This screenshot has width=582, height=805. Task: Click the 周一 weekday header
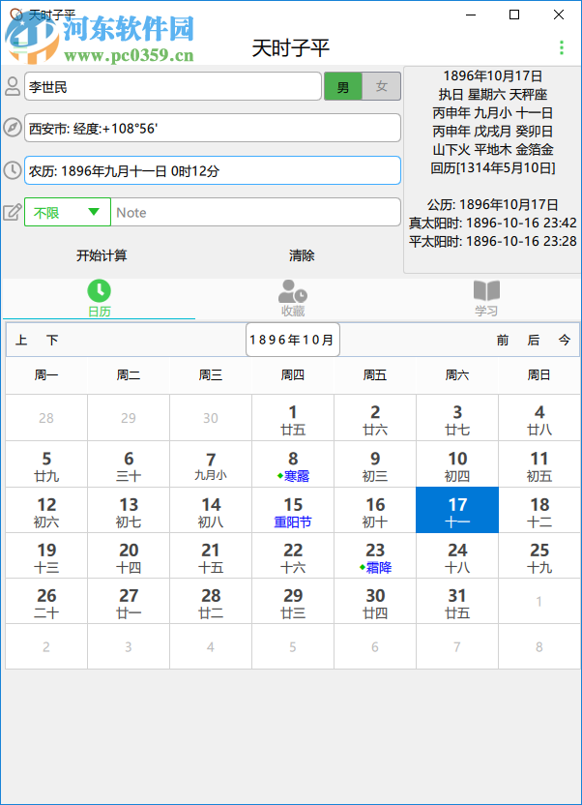point(46,375)
